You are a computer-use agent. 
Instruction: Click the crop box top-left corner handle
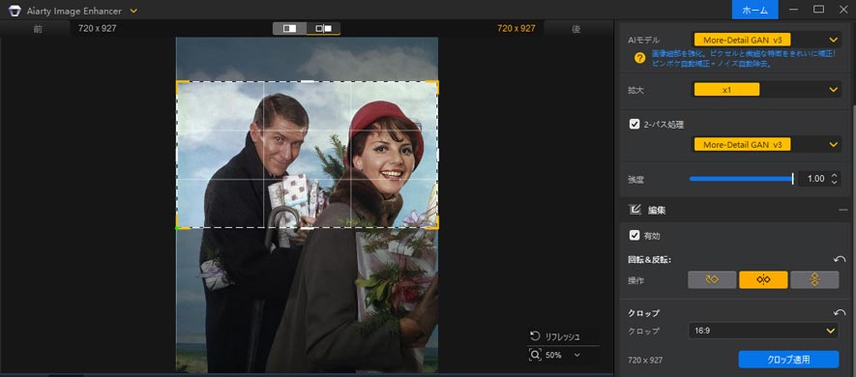[179, 83]
